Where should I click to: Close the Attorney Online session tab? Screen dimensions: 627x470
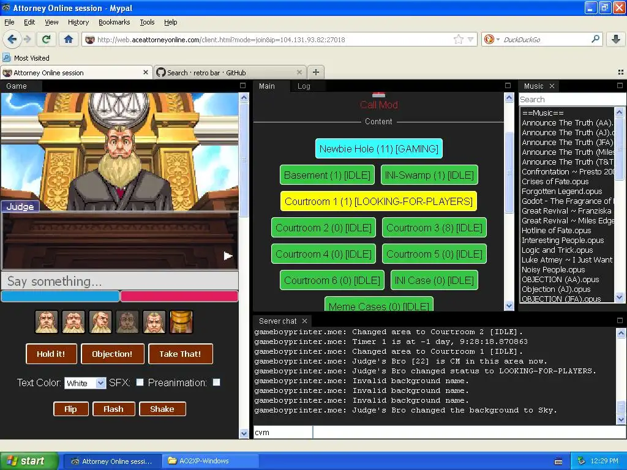146,72
